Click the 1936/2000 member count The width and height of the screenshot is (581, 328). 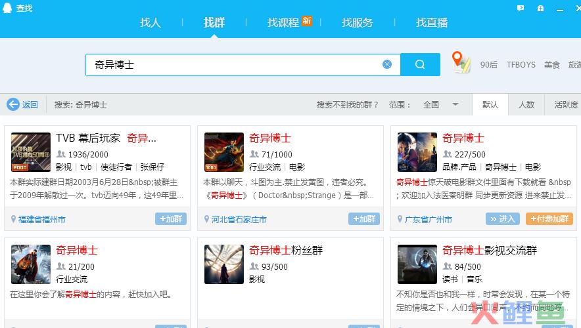(88, 155)
